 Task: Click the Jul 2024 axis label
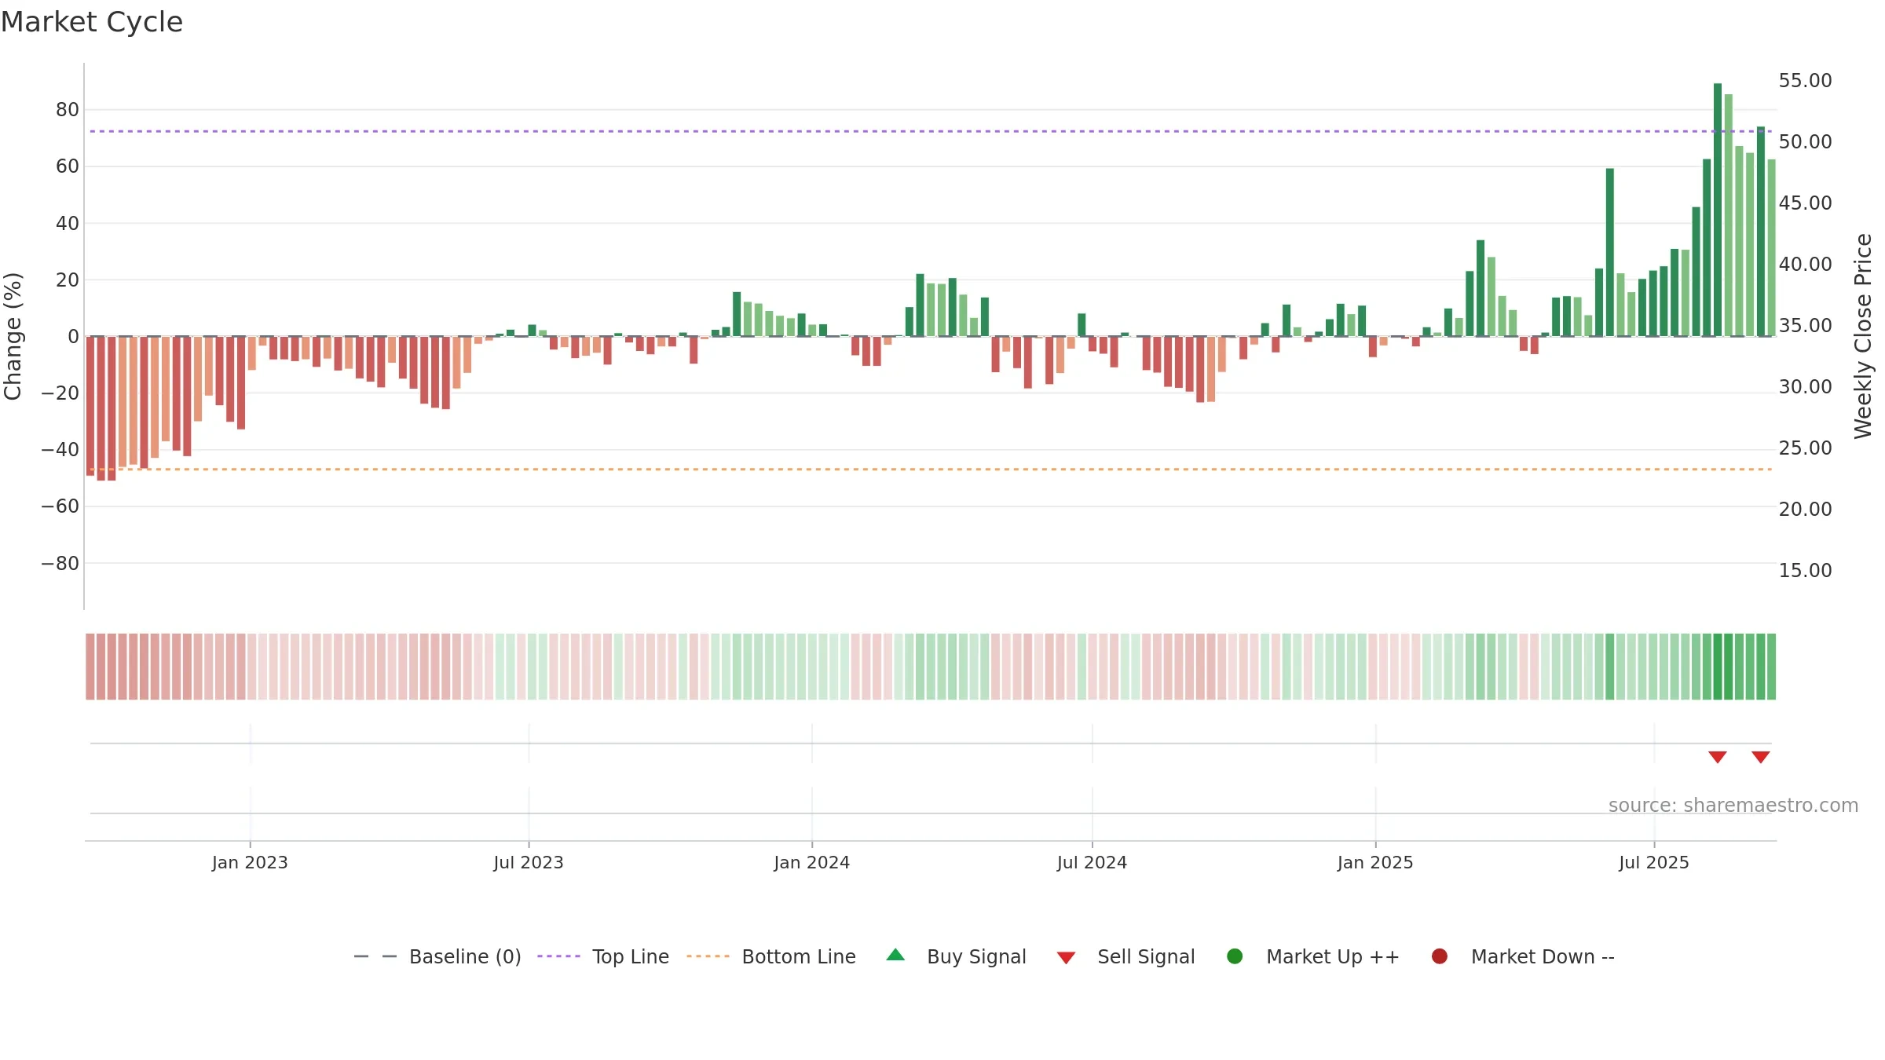1093,863
